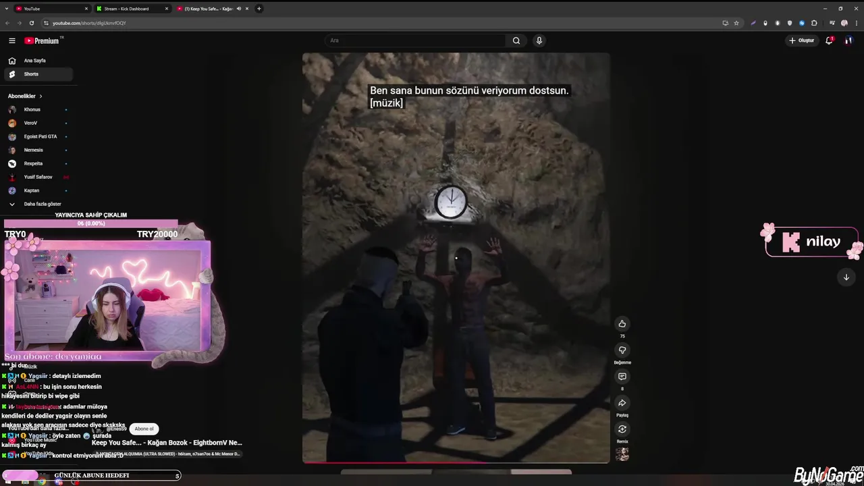
Task: Click the Shorts video progress bar
Action: [456, 462]
